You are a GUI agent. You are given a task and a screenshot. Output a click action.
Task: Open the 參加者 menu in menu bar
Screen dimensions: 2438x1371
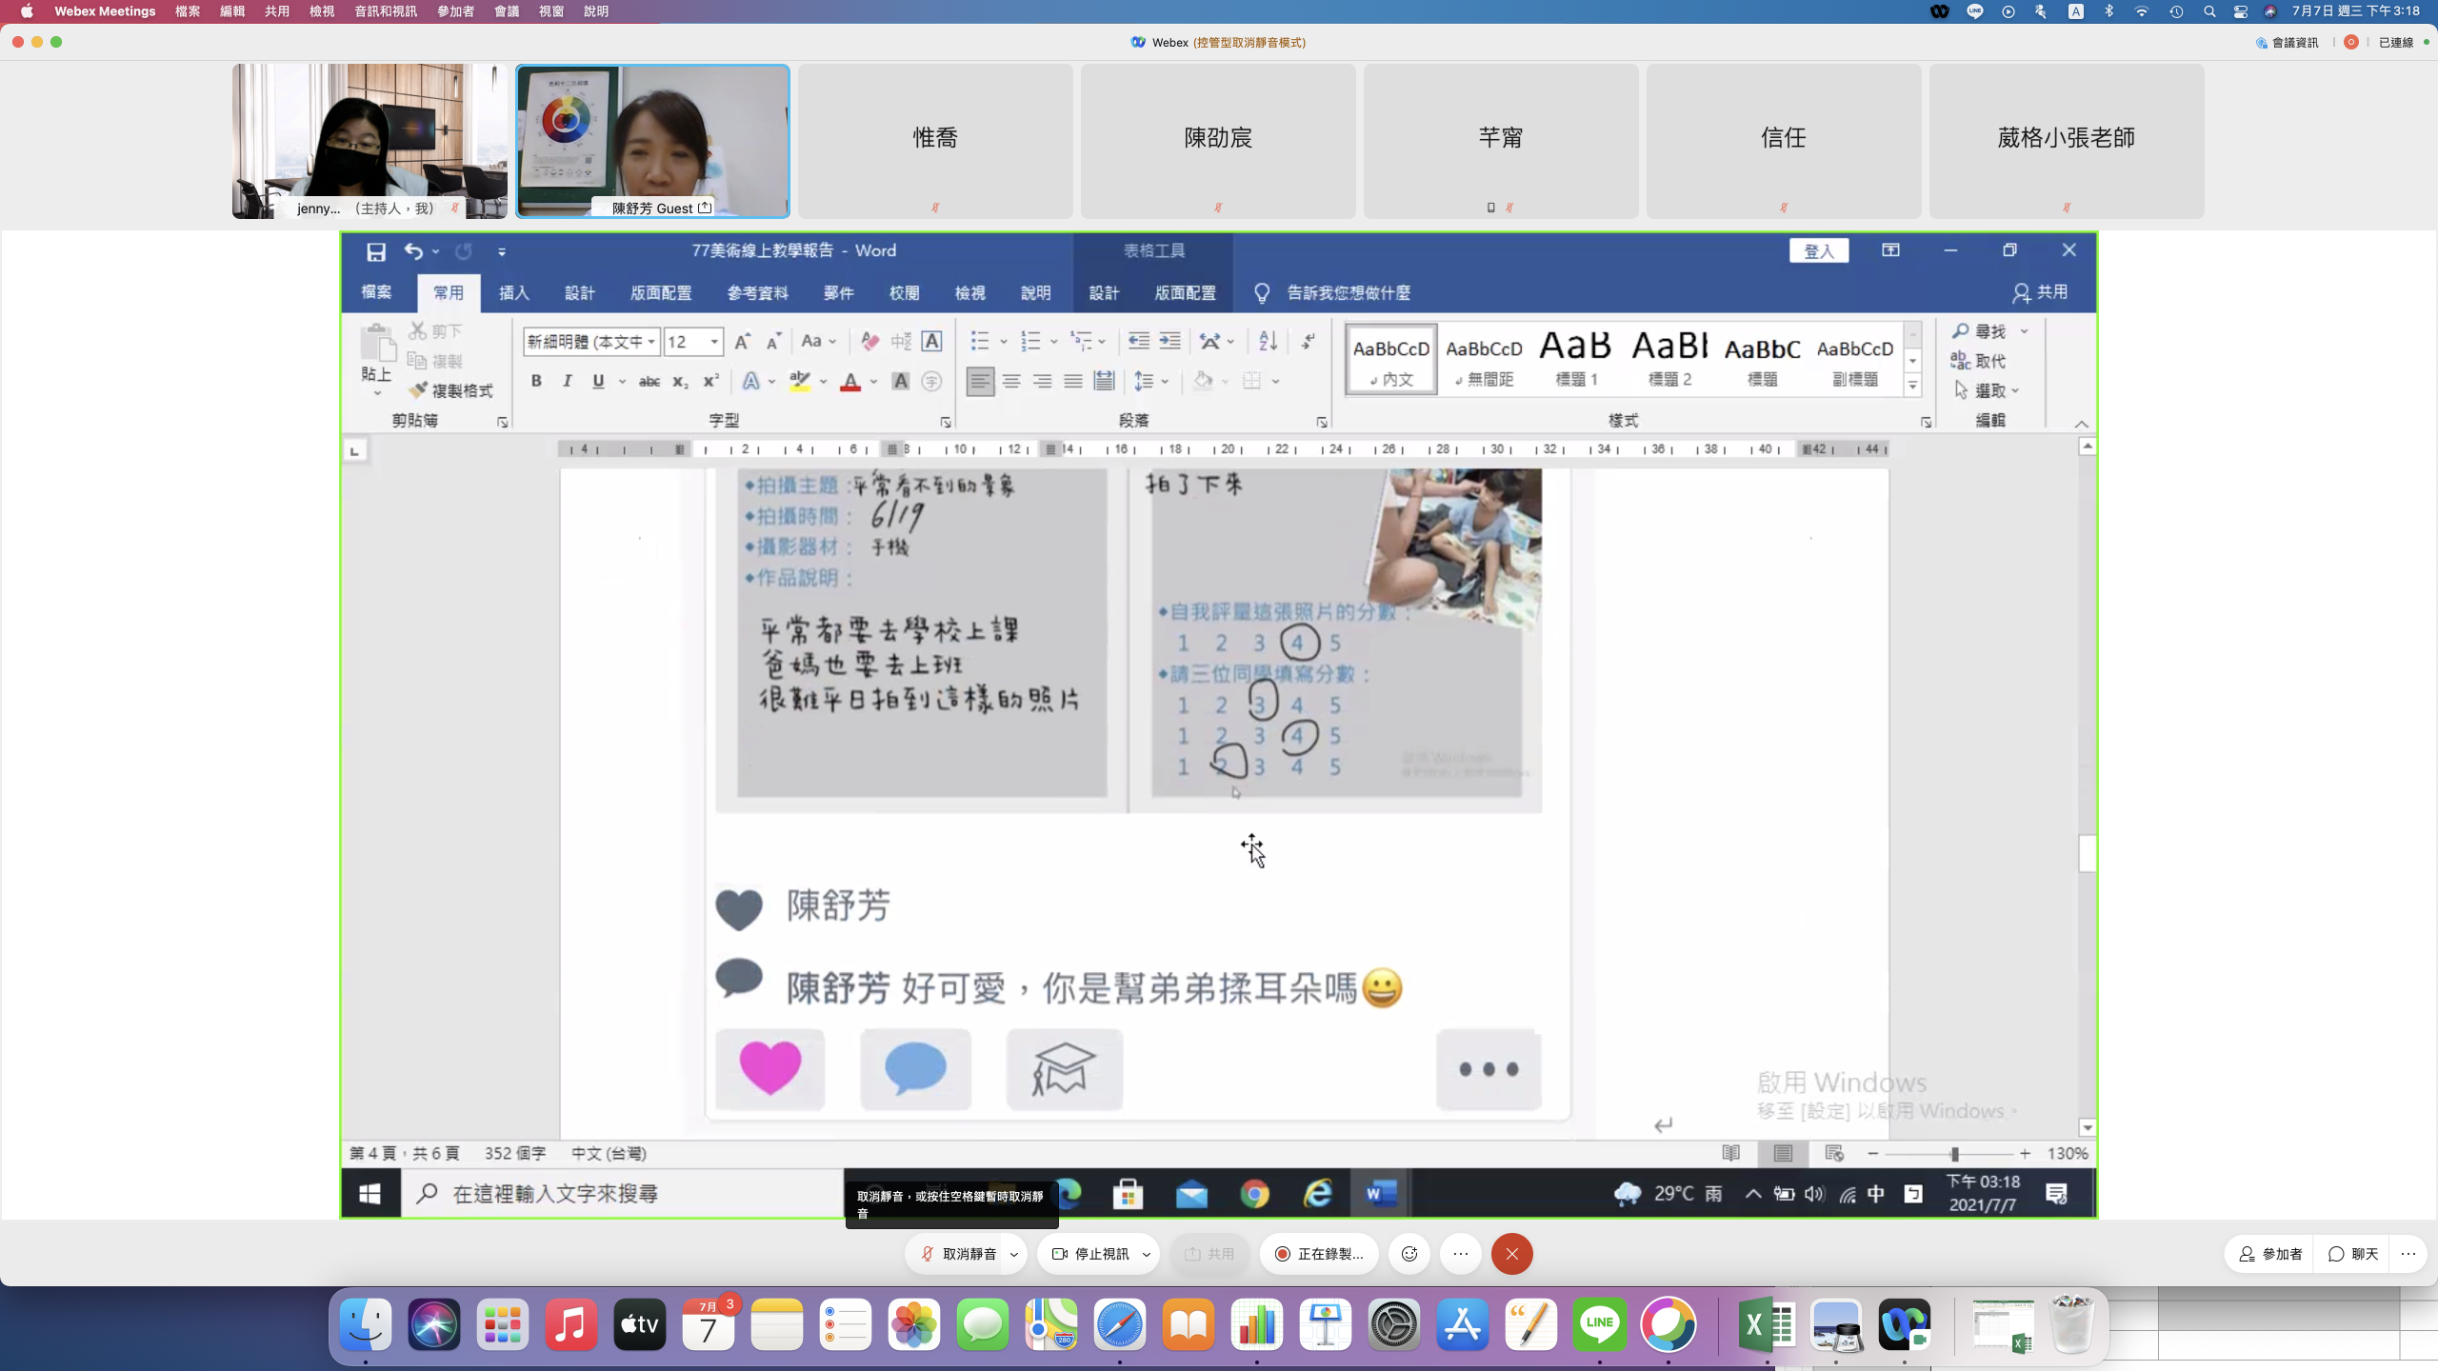click(455, 11)
